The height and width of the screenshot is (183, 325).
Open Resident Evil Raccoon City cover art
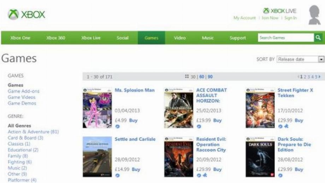[x=179, y=157]
